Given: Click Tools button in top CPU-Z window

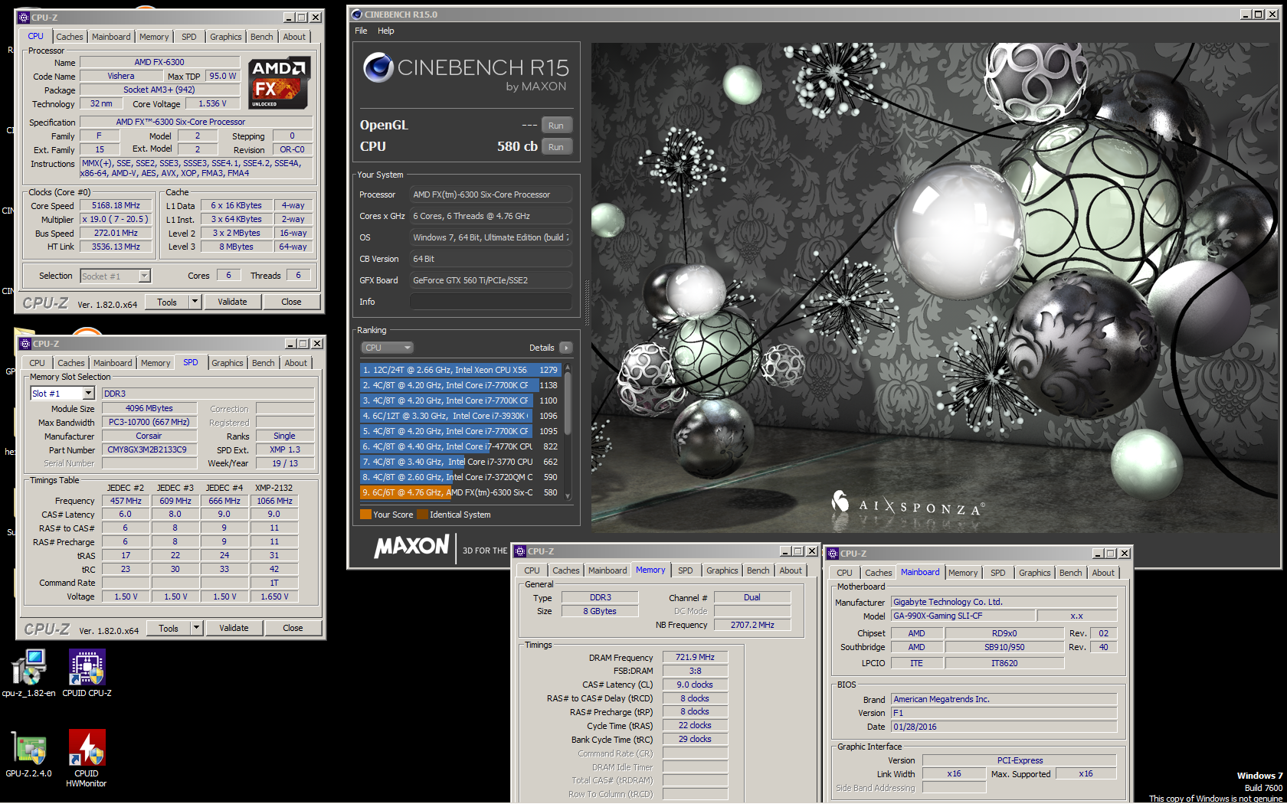Looking at the screenshot, I should [167, 302].
